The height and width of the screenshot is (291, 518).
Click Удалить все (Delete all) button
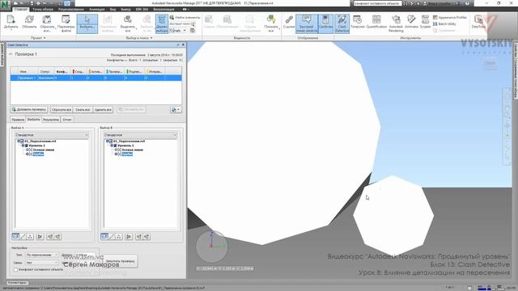point(103,110)
